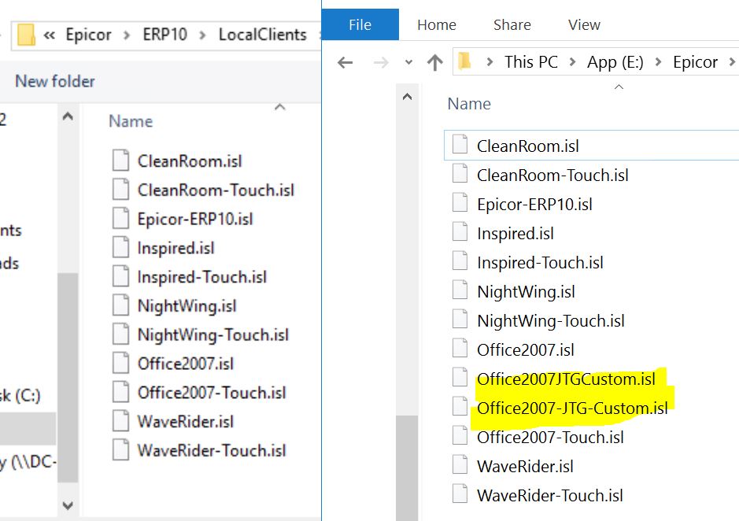Viewport: 739px width, 521px height.
Task: Click folder icon in left address bar
Action: coord(26,35)
